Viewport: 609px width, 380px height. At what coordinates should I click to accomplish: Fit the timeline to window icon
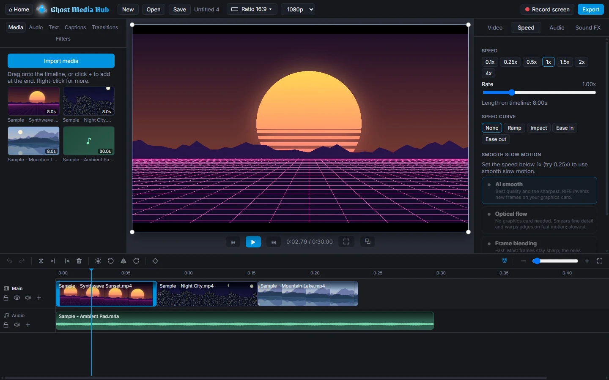[600, 261]
